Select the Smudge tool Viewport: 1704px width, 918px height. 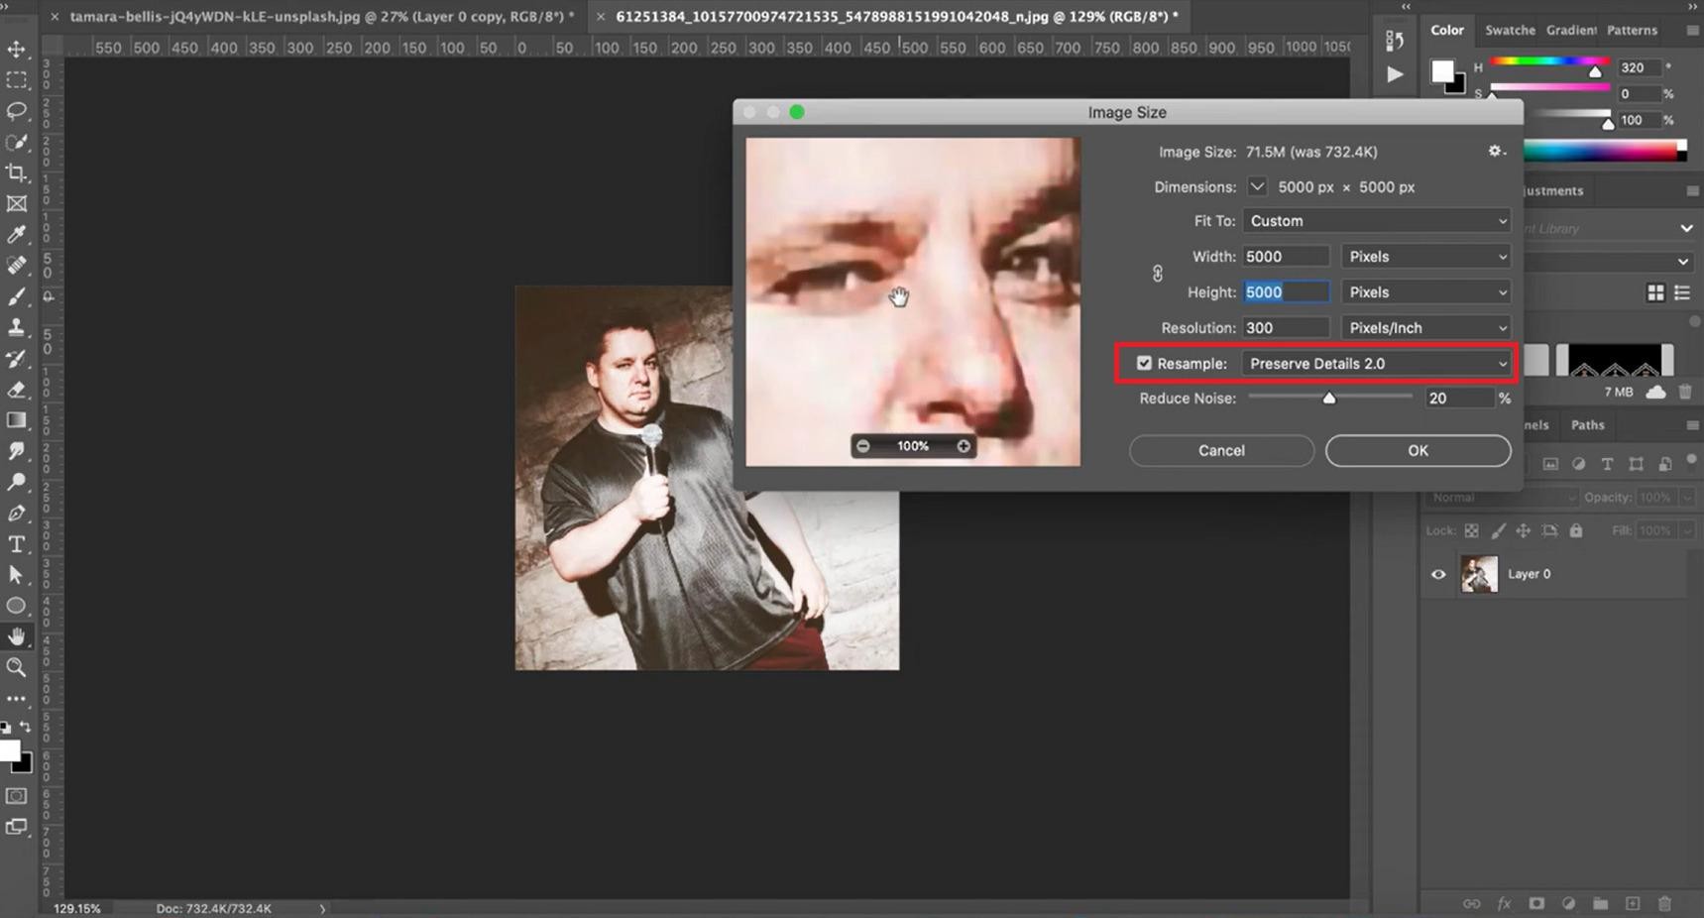click(x=17, y=451)
